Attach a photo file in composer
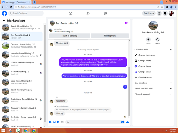 coord(54,122)
